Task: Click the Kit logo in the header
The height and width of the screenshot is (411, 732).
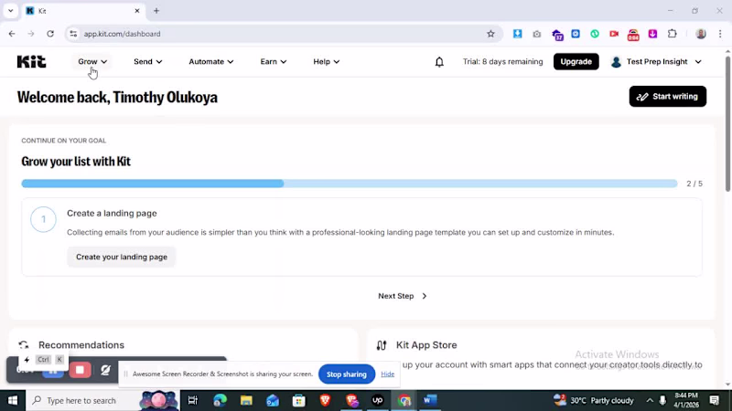Action: click(31, 61)
